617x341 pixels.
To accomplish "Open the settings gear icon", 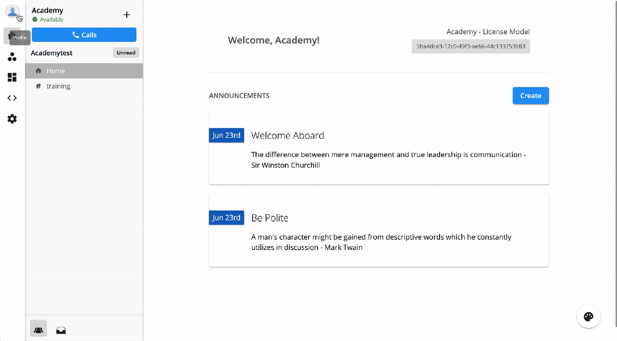I will click(12, 119).
